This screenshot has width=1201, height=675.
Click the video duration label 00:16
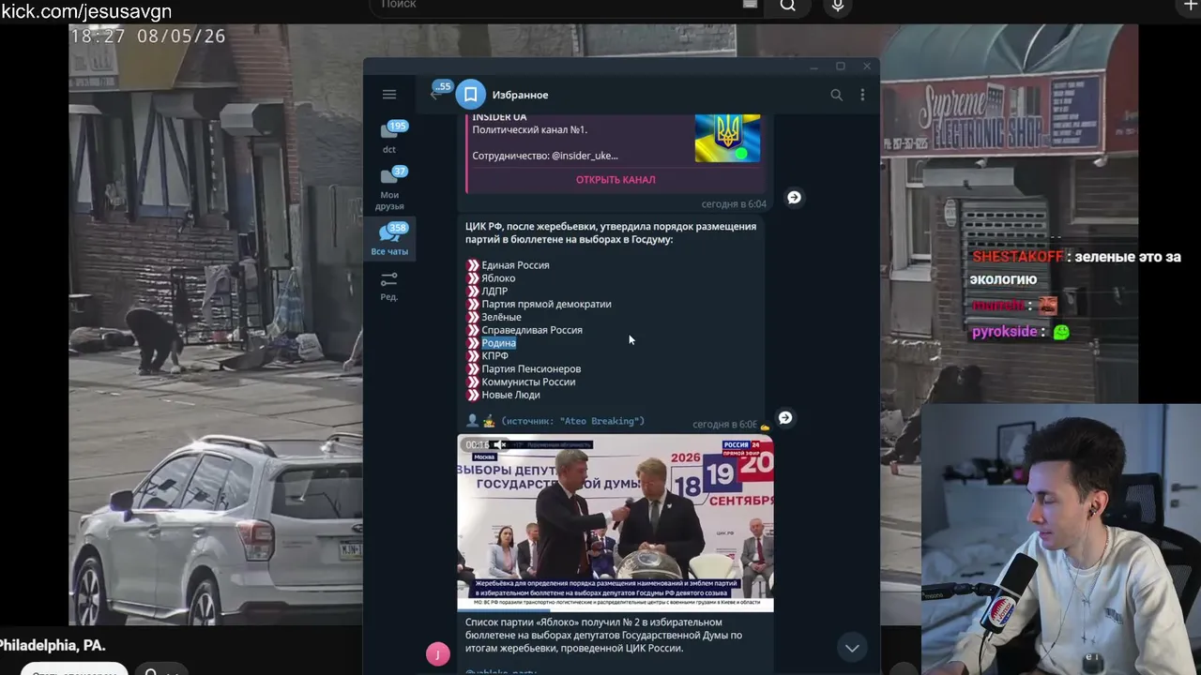477,444
